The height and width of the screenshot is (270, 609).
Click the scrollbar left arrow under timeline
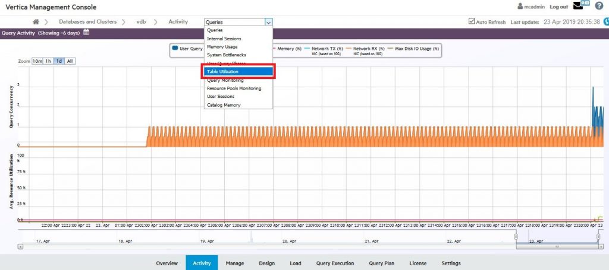coord(21,246)
